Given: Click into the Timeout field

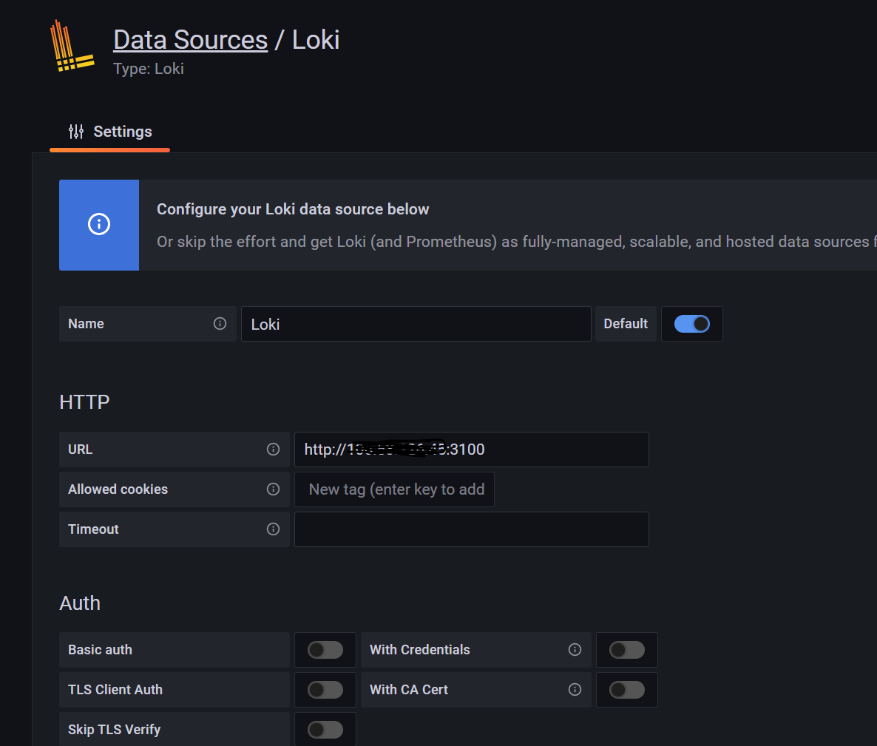Looking at the screenshot, I should [x=471, y=529].
